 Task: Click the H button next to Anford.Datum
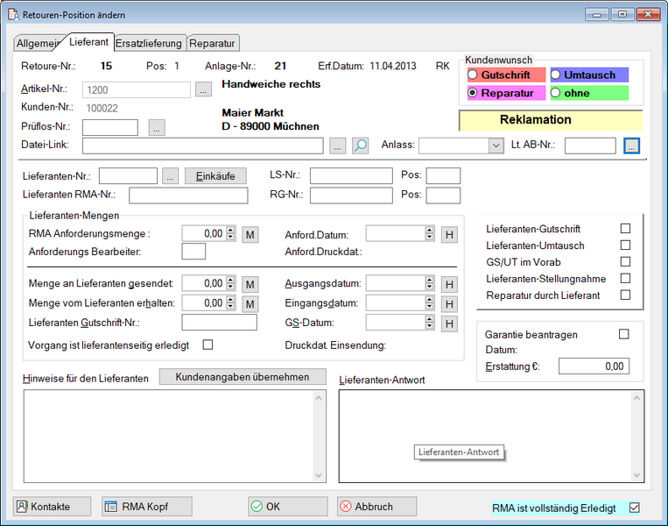[448, 234]
